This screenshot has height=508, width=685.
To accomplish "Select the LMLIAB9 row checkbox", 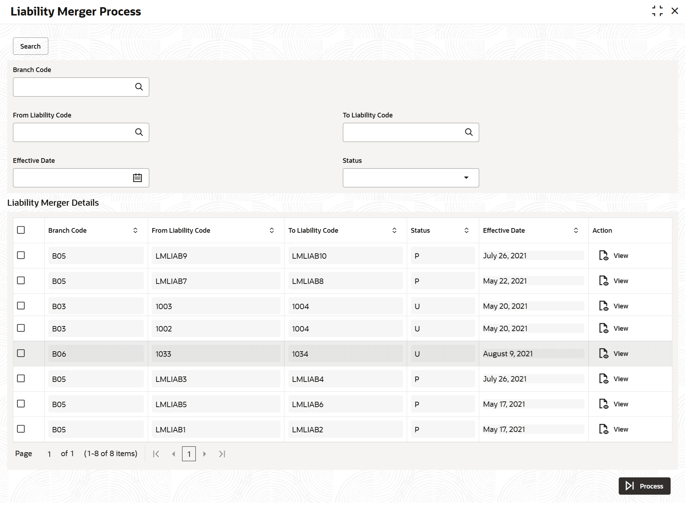I will [21, 255].
